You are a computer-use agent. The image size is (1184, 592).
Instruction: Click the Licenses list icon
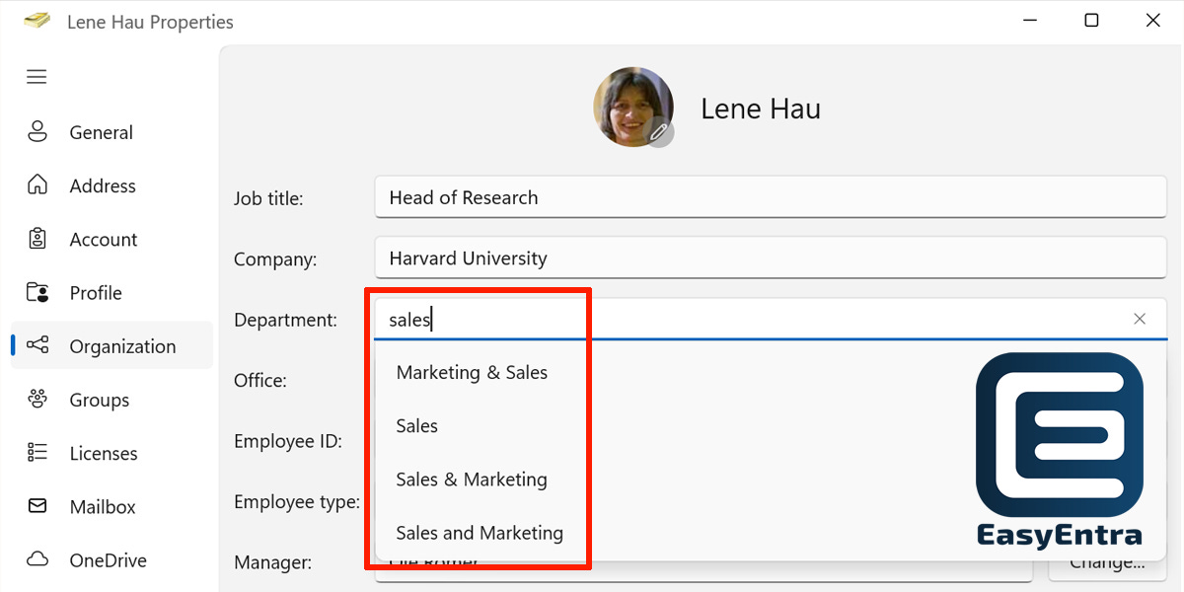point(37,453)
